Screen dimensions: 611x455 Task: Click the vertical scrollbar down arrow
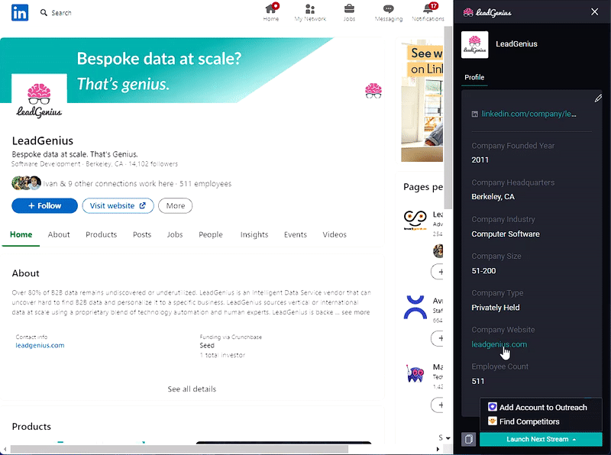click(448, 438)
